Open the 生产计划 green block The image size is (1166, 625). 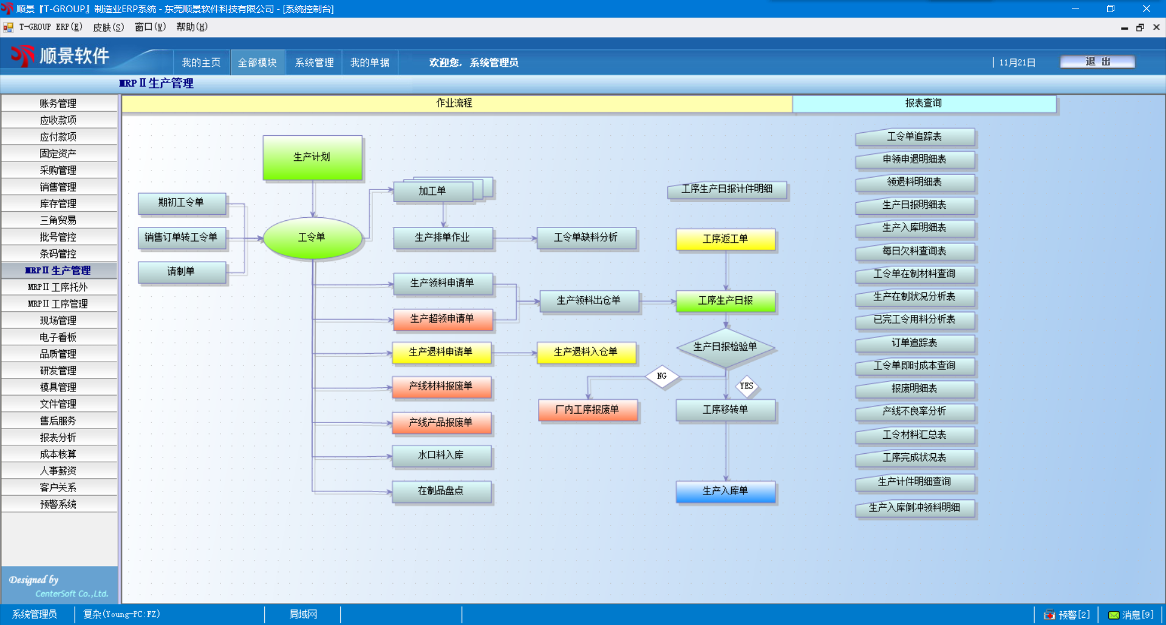click(x=312, y=157)
